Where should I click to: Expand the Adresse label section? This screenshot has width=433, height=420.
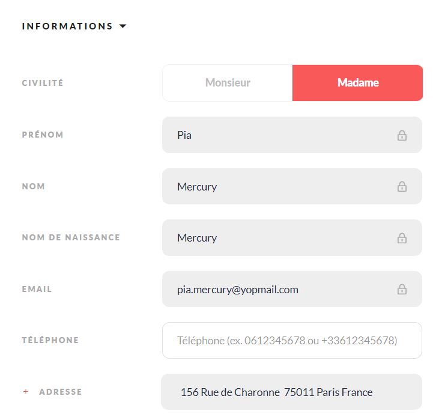[61, 392]
